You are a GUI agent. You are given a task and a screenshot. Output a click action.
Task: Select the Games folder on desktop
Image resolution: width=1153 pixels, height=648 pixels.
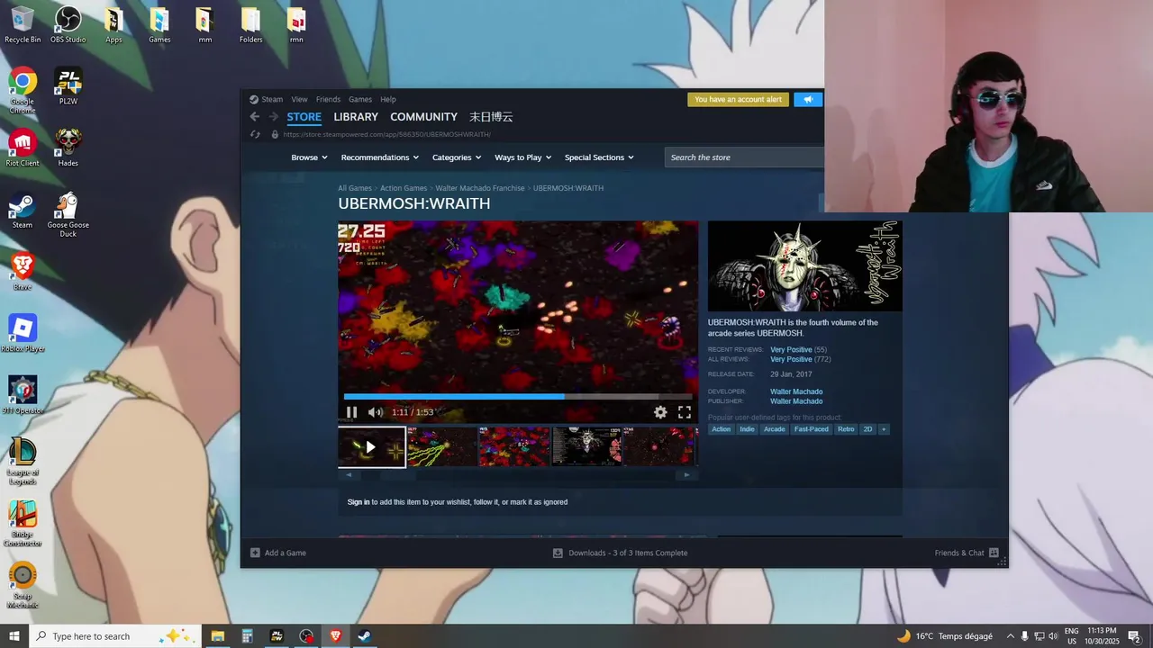click(x=159, y=25)
